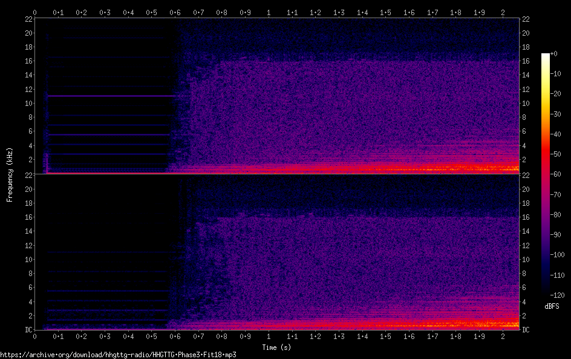Click the 1.5 tick on the top time axis

pos(385,12)
